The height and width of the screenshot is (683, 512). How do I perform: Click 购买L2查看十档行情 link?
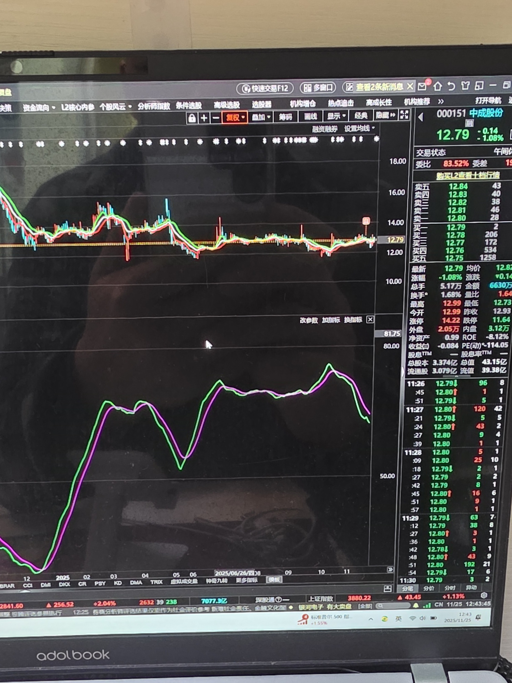click(x=468, y=175)
